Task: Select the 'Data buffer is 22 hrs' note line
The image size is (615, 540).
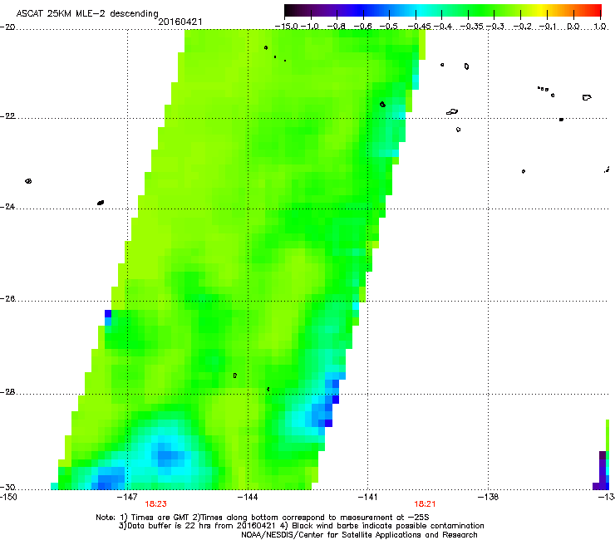Action: (301, 526)
